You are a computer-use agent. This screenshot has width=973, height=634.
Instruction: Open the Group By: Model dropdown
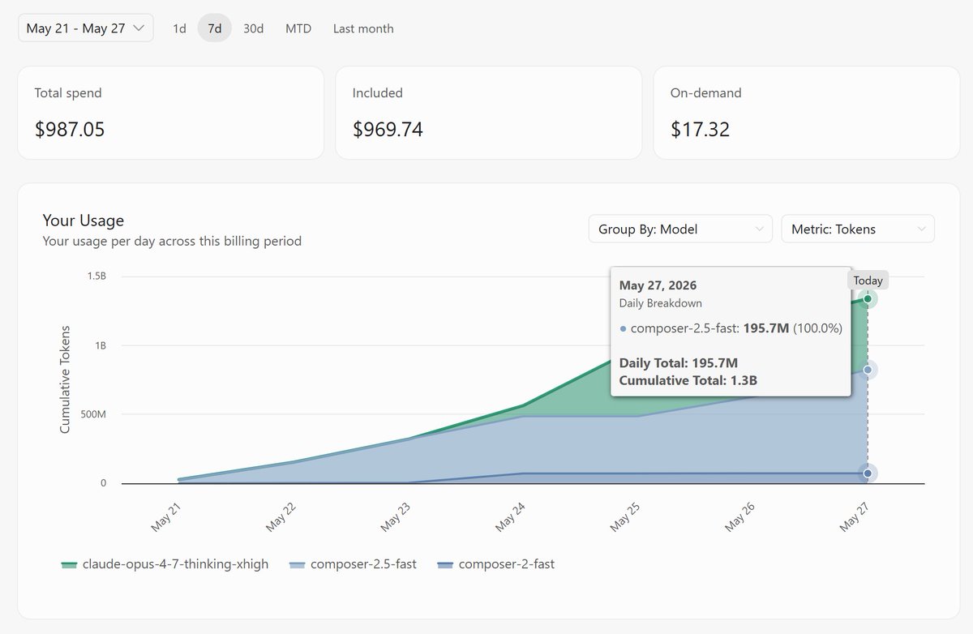coord(680,229)
